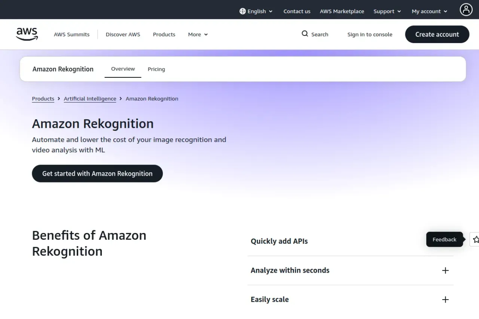Select the globe language icon
The image size is (479, 319).
[x=242, y=11]
